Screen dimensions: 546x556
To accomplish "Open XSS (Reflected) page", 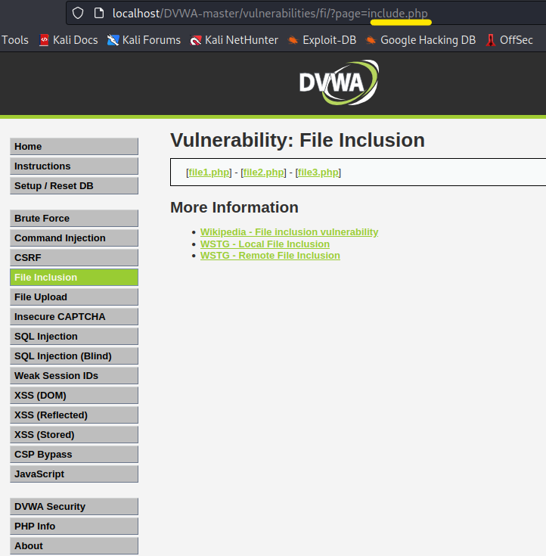I will [x=74, y=415].
